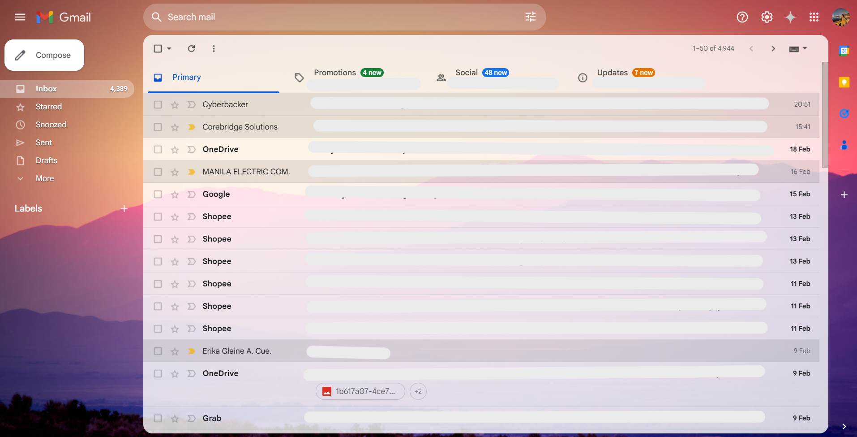Get add-ons plus icon
This screenshot has height=437, width=857.
(x=844, y=195)
